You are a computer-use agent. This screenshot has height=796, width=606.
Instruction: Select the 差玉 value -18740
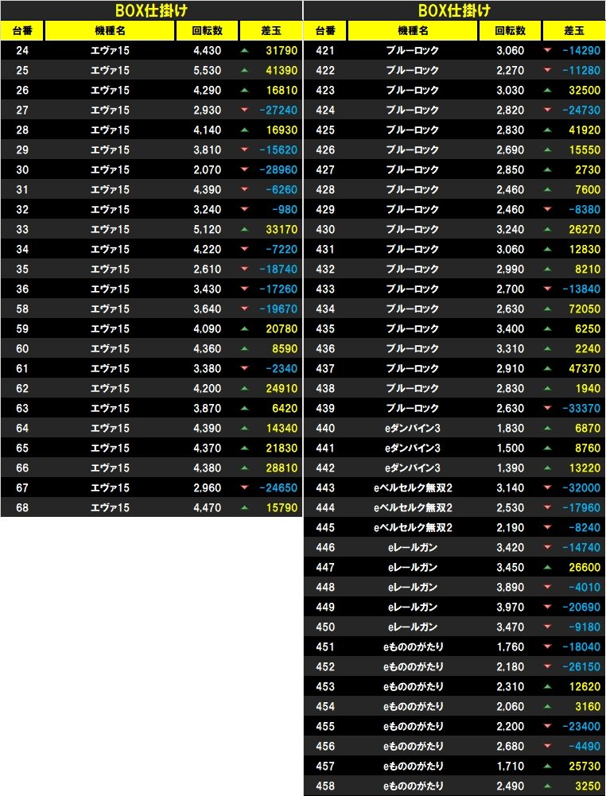tap(278, 270)
